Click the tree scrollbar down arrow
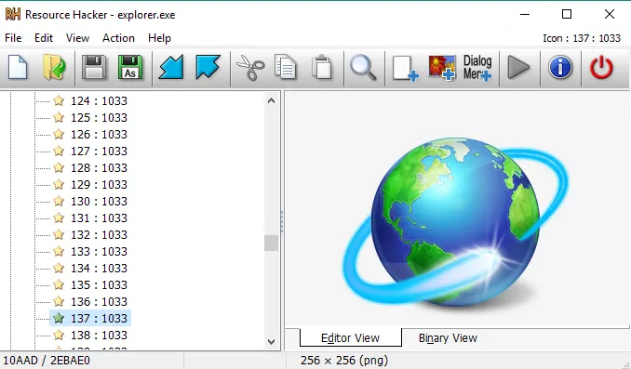This screenshot has width=631, height=369. click(271, 342)
